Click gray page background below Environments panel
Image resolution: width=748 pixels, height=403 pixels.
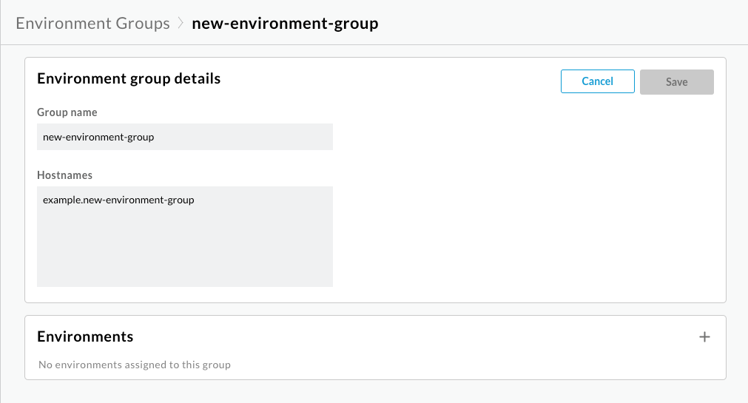coord(370,393)
